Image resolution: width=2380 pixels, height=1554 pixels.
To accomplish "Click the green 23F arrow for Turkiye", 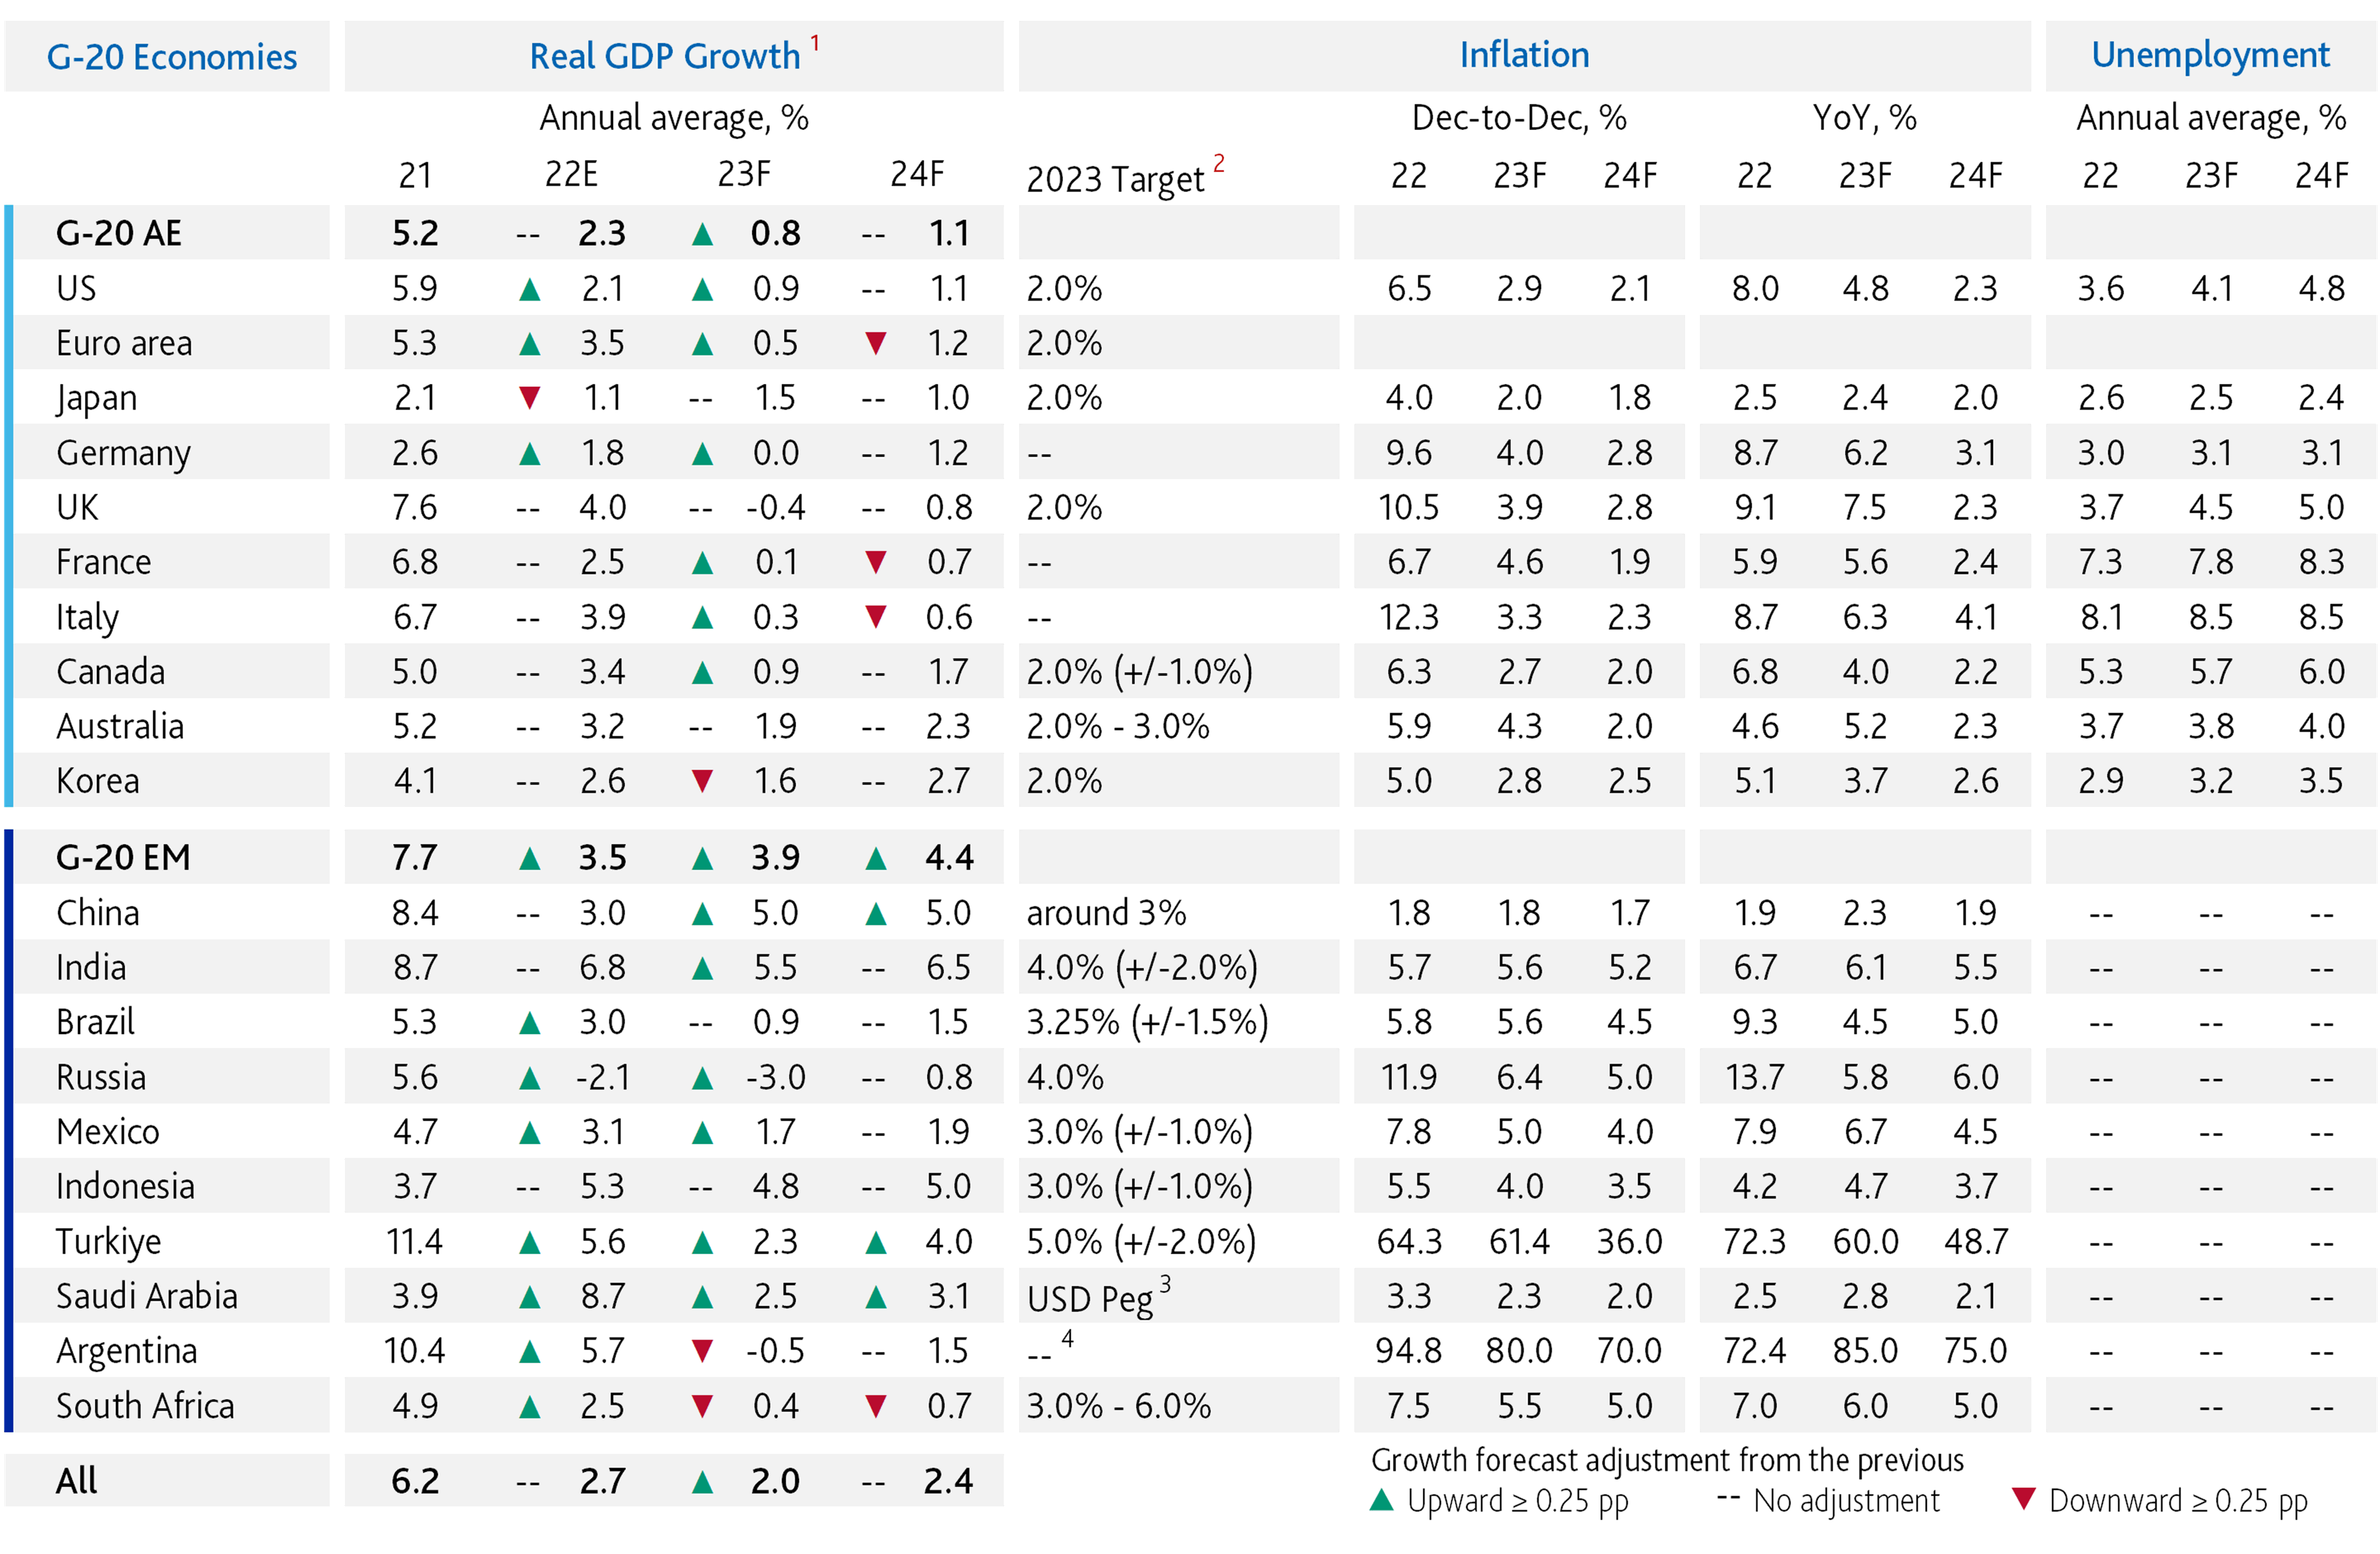I will pyautogui.click(x=703, y=1241).
